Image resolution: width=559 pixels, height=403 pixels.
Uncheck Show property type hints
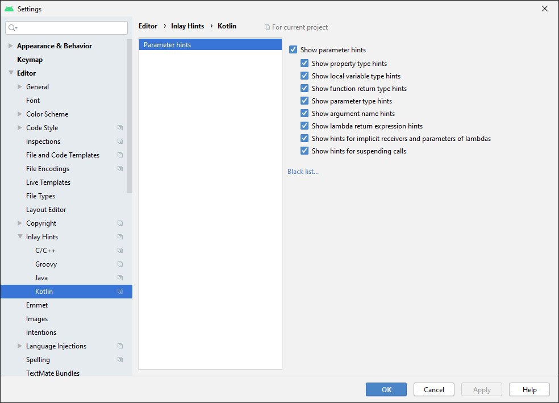coord(304,63)
